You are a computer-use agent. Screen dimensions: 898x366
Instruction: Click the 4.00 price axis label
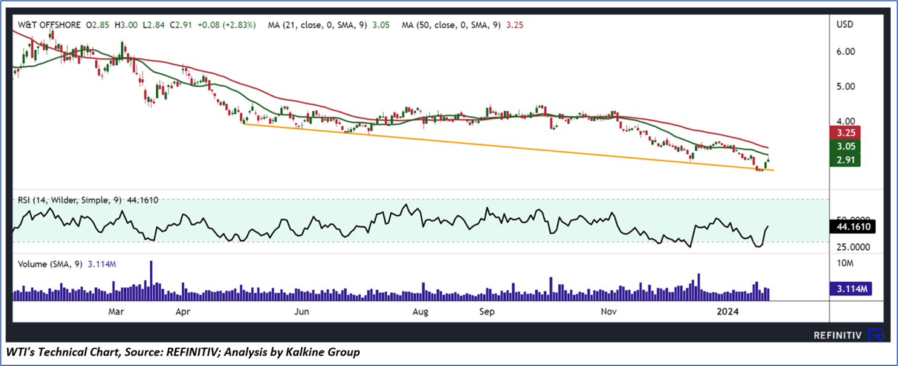tap(847, 122)
